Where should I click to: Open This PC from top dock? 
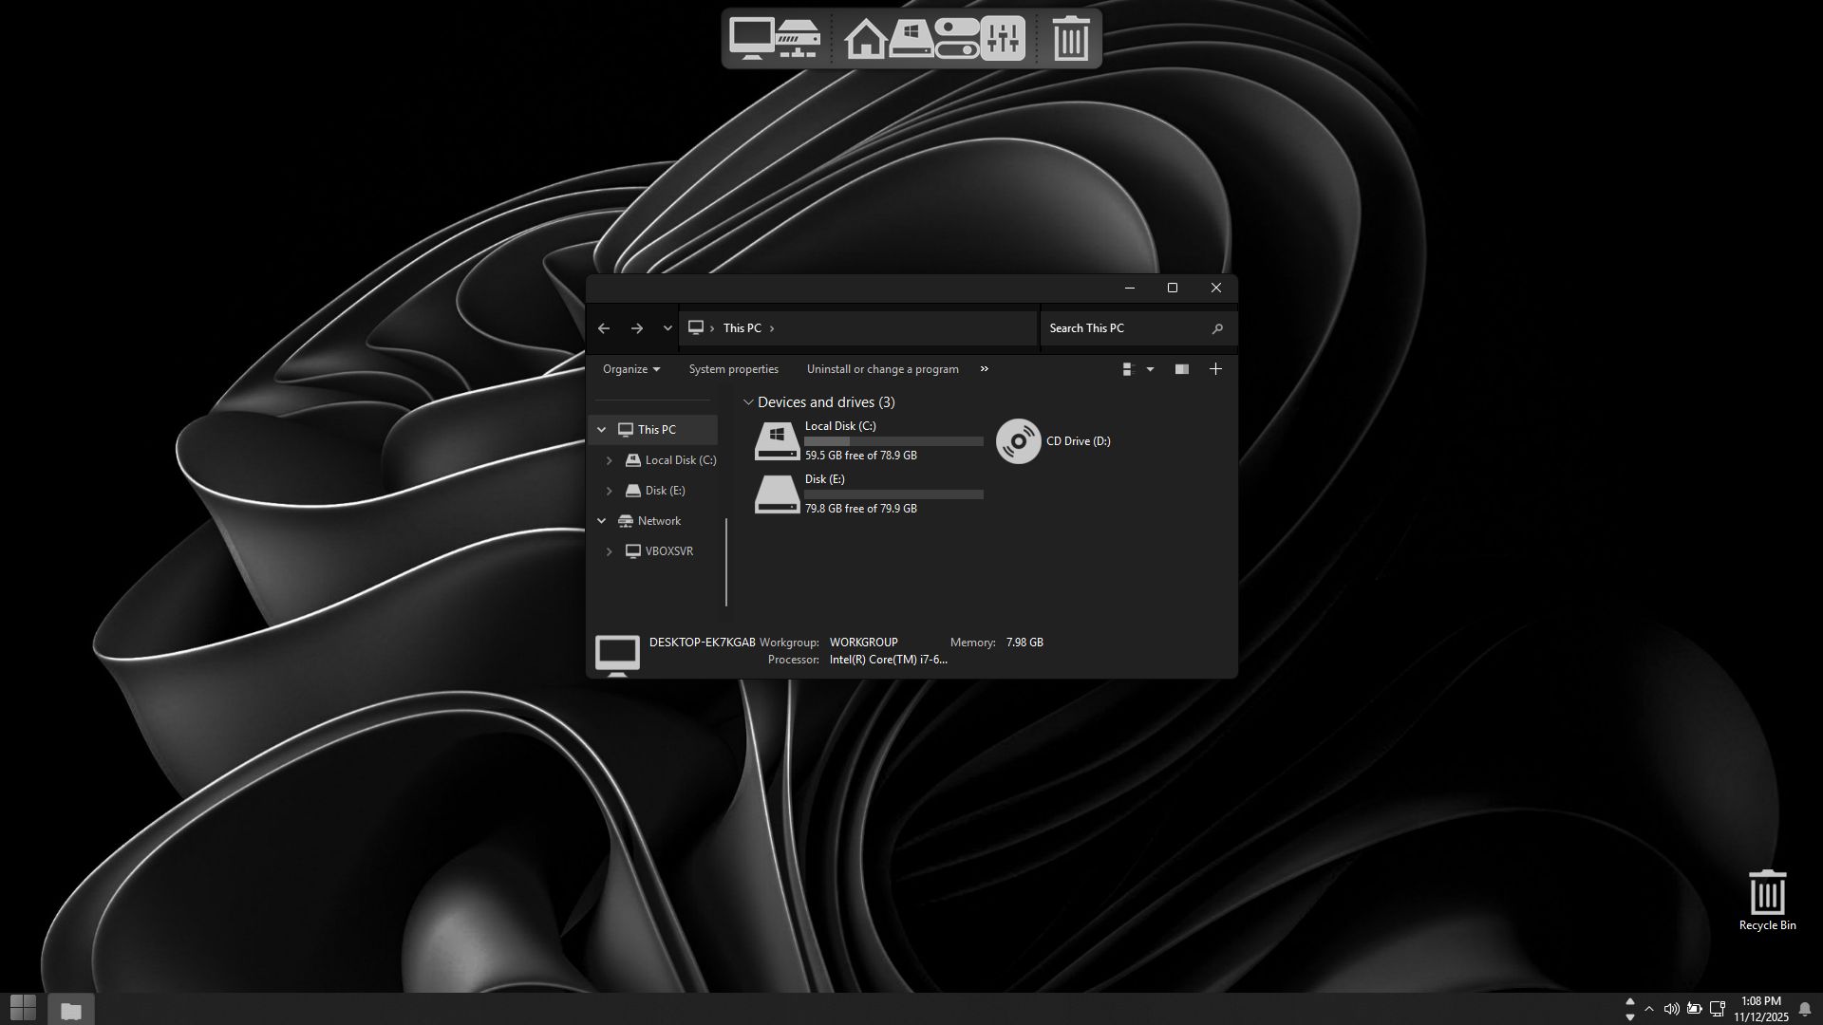(751, 39)
